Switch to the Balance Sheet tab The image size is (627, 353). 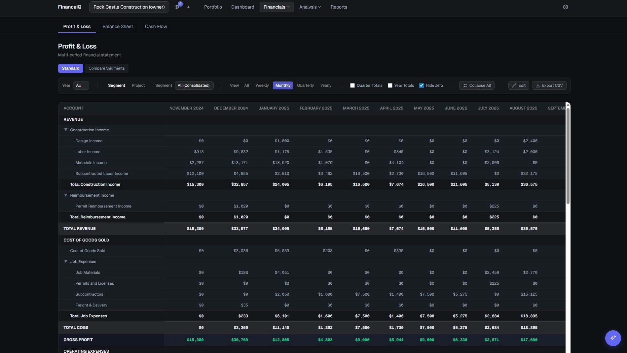pos(118,26)
